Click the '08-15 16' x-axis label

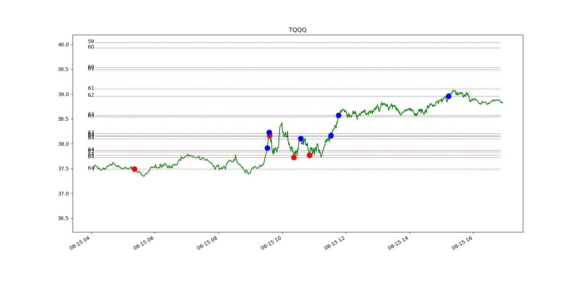462,243
